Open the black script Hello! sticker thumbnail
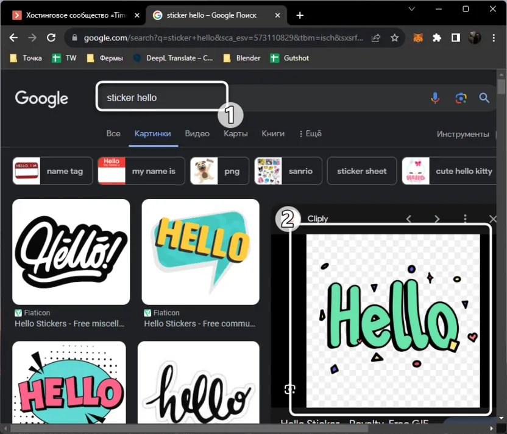The image size is (507, 434). click(71, 252)
